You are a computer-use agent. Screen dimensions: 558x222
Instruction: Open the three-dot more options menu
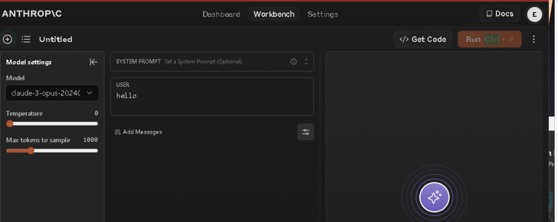pos(533,39)
